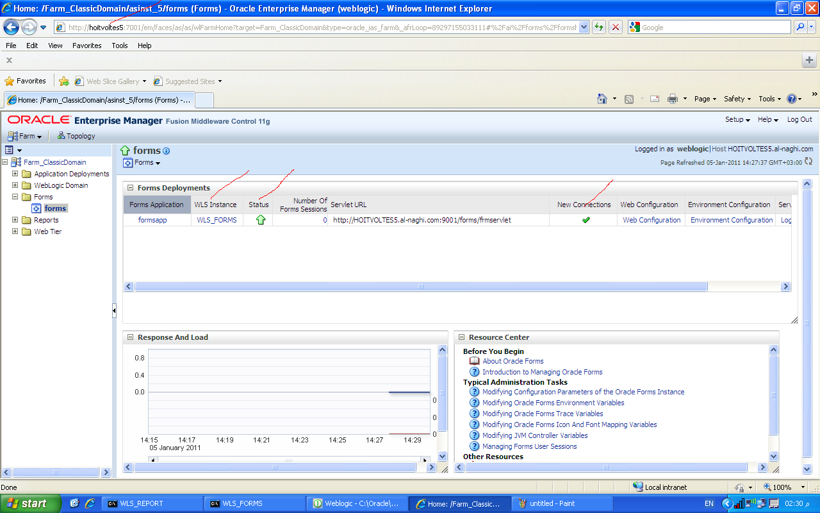Click the Forms Deployments horizontal scrollbar
This screenshot has height=513, width=820.
pyautogui.click(x=420, y=287)
